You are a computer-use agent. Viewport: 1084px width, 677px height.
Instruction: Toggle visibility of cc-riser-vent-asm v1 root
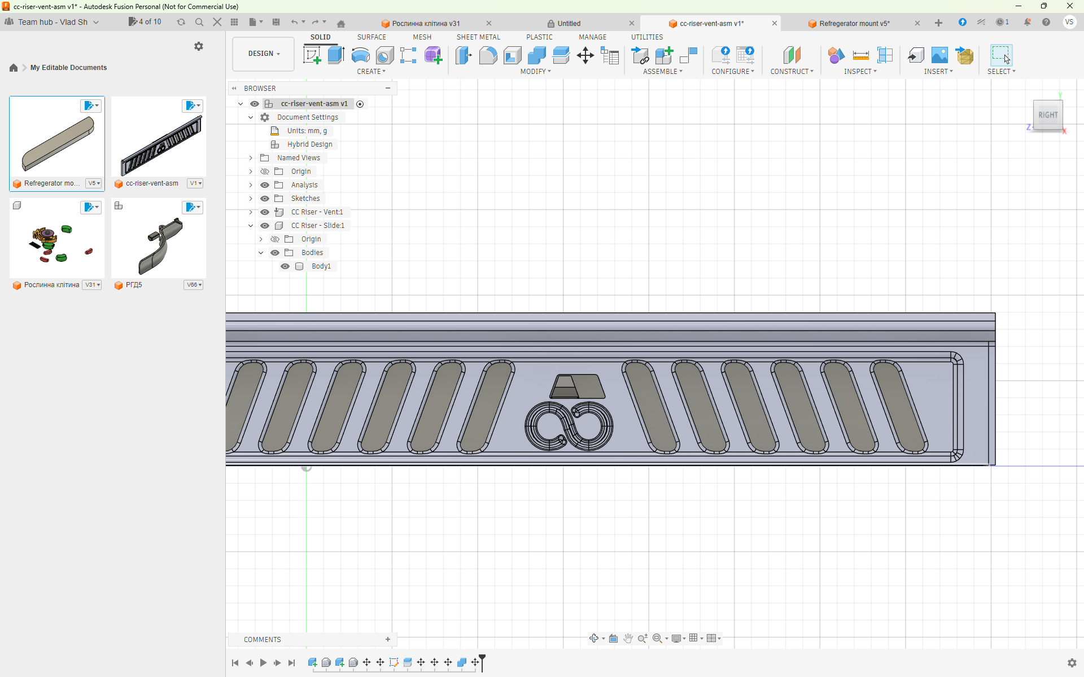click(255, 104)
